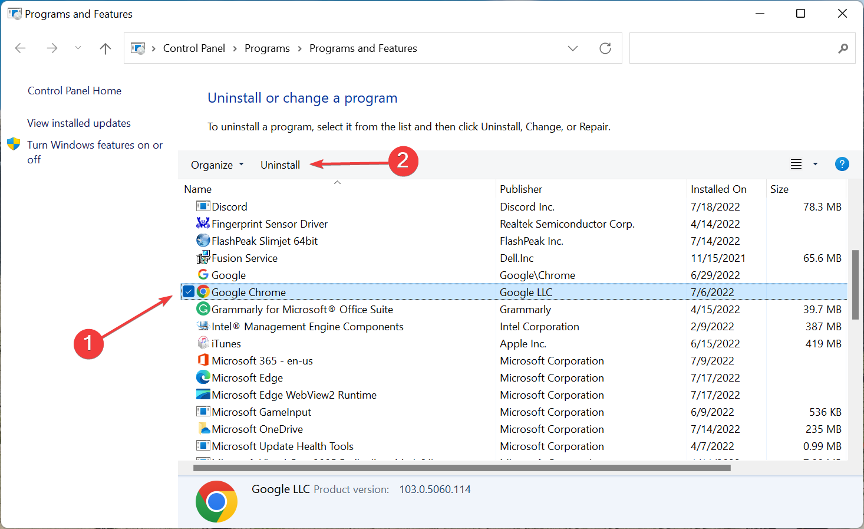Click the Refresh icon in the address bar

(x=605, y=48)
